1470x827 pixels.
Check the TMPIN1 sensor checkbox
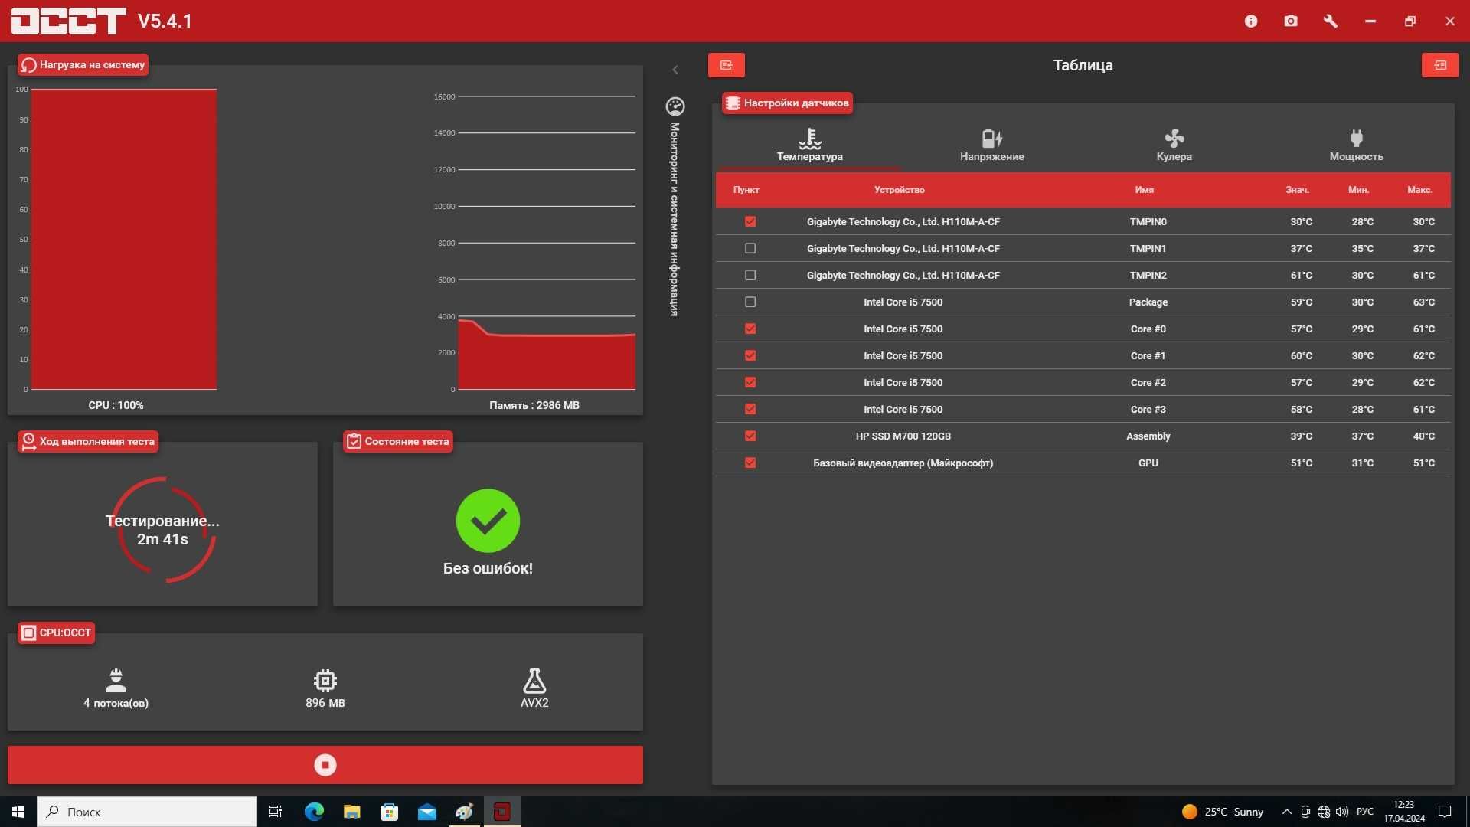click(x=750, y=248)
